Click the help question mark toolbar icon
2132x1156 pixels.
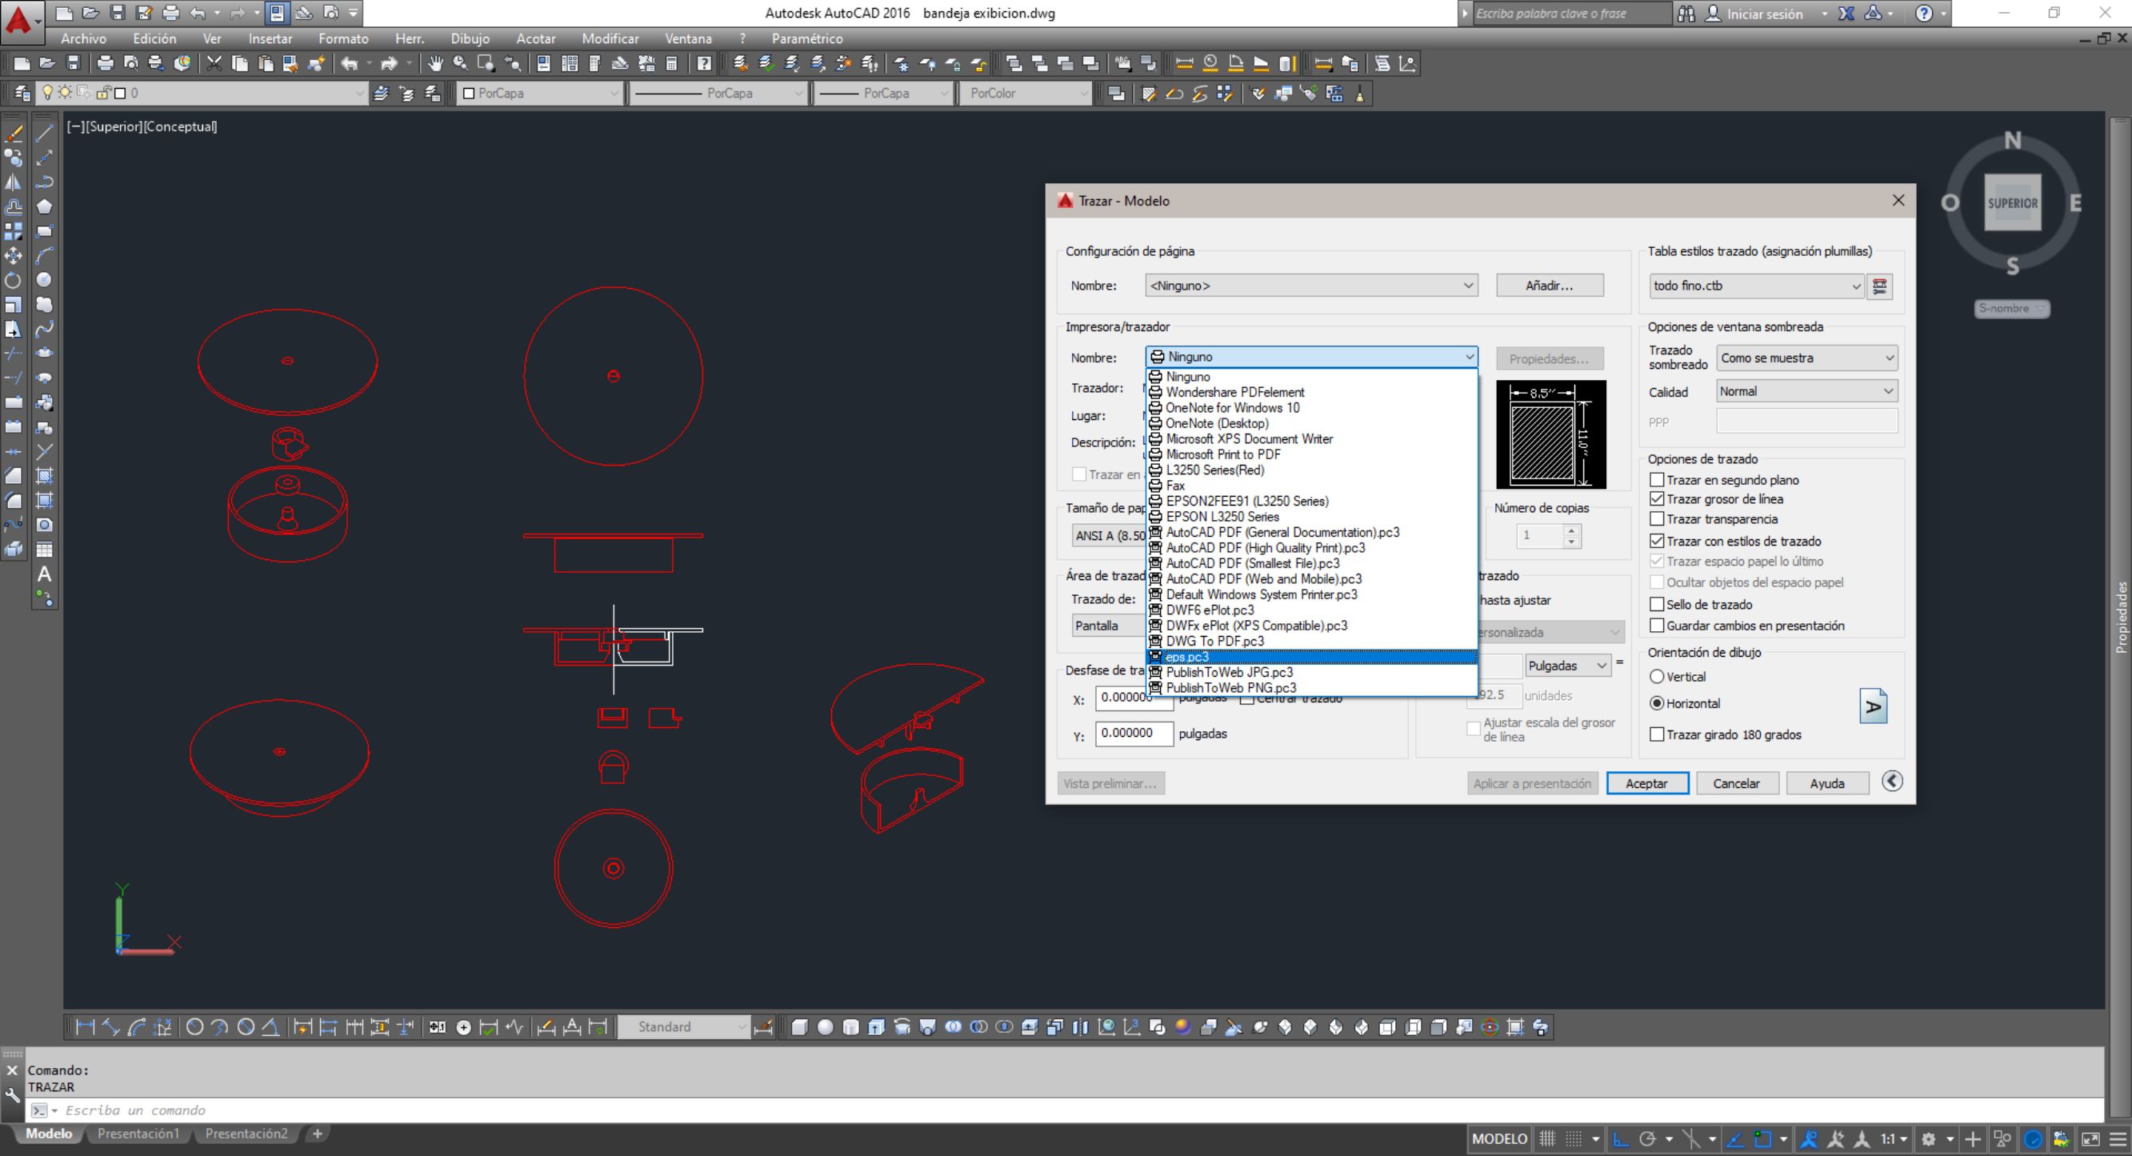(704, 64)
